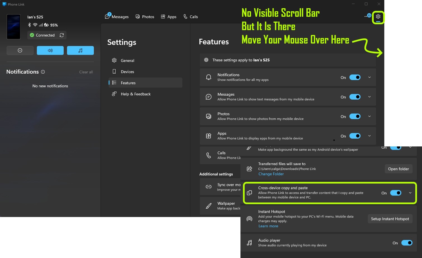This screenshot has height=258, width=422.
Task: Disable the Messages feature toggle
Action: click(355, 97)
